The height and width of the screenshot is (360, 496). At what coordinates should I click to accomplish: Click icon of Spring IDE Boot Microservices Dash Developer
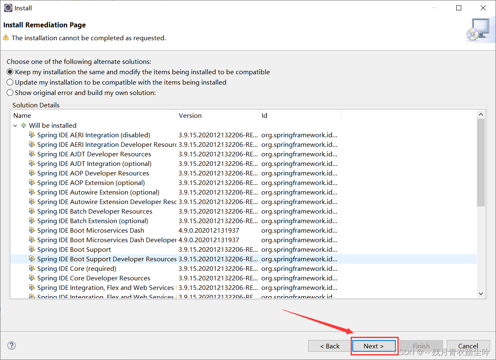pyautogui.click(x=32, y=240)
